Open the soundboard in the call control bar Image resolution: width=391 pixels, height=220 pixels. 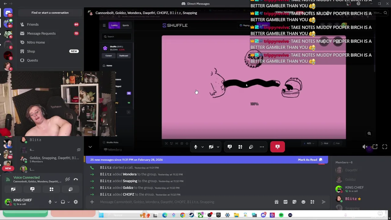tap(251, 147)
